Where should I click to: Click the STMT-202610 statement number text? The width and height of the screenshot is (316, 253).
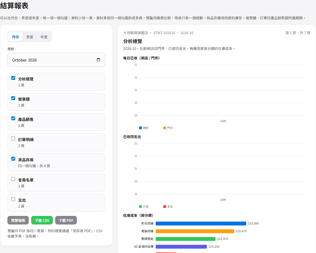pyautogui.click(x=164, y=33)
